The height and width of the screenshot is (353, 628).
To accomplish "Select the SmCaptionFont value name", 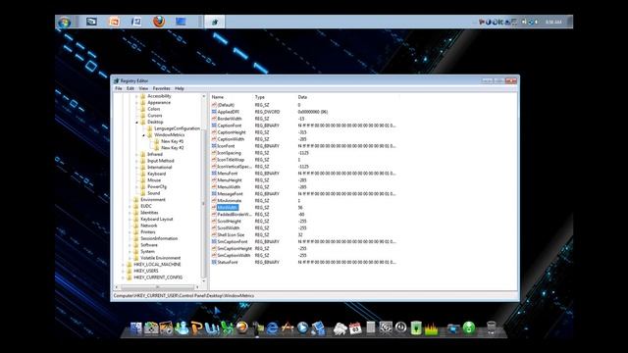I will pos(233,242).
